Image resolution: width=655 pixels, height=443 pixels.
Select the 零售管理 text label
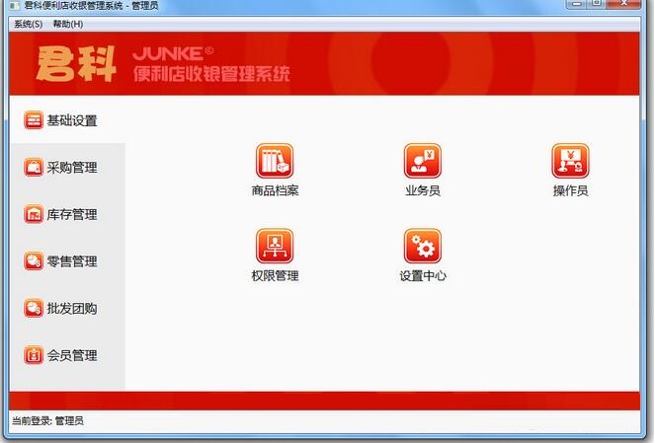click(x=72, y=261)
